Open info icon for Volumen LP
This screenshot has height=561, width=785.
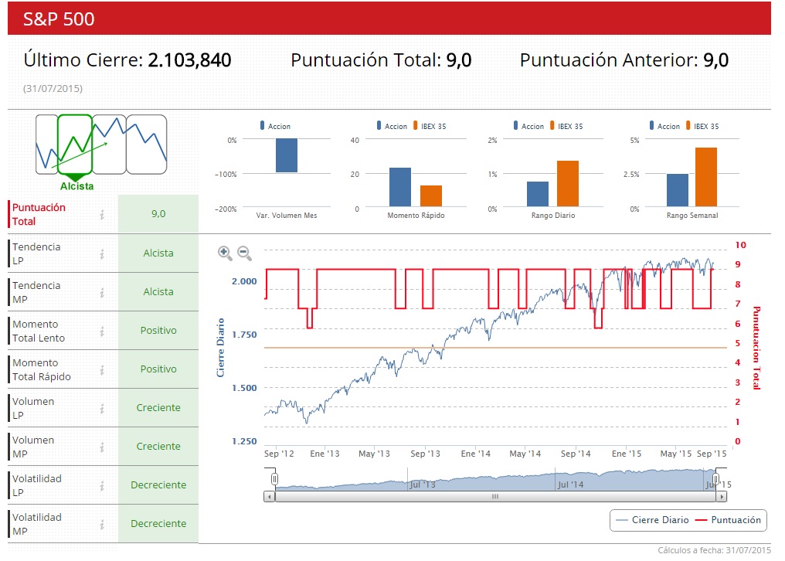tap(102, 409)
